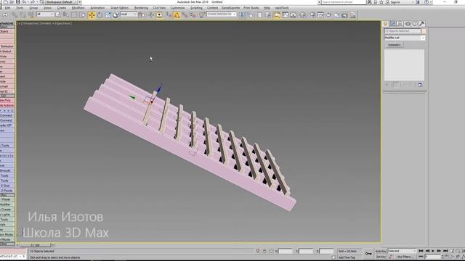Click the favorites star icon

point(381,2)
